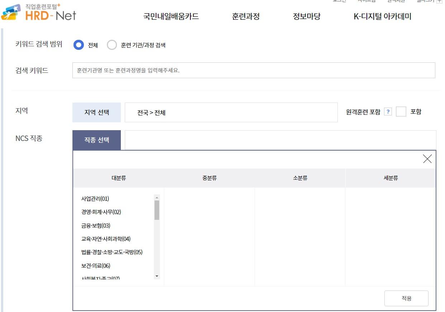This screenshot has height=312, width=445.
Task: Click the 지역 label
Action: (x=22, y=110)
